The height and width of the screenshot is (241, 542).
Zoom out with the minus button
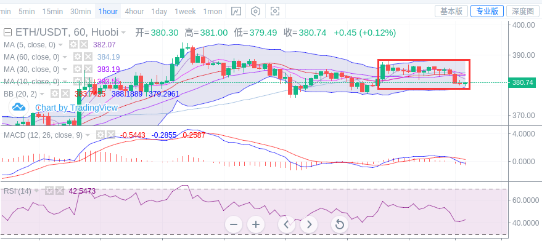(x=234, y=225)
